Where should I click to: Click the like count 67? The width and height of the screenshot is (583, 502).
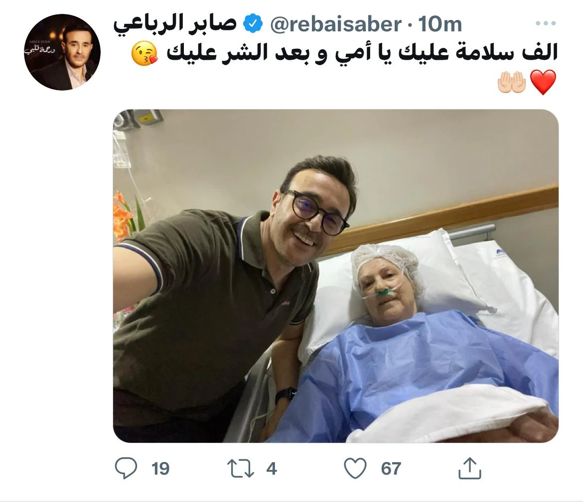coord(391,469)
